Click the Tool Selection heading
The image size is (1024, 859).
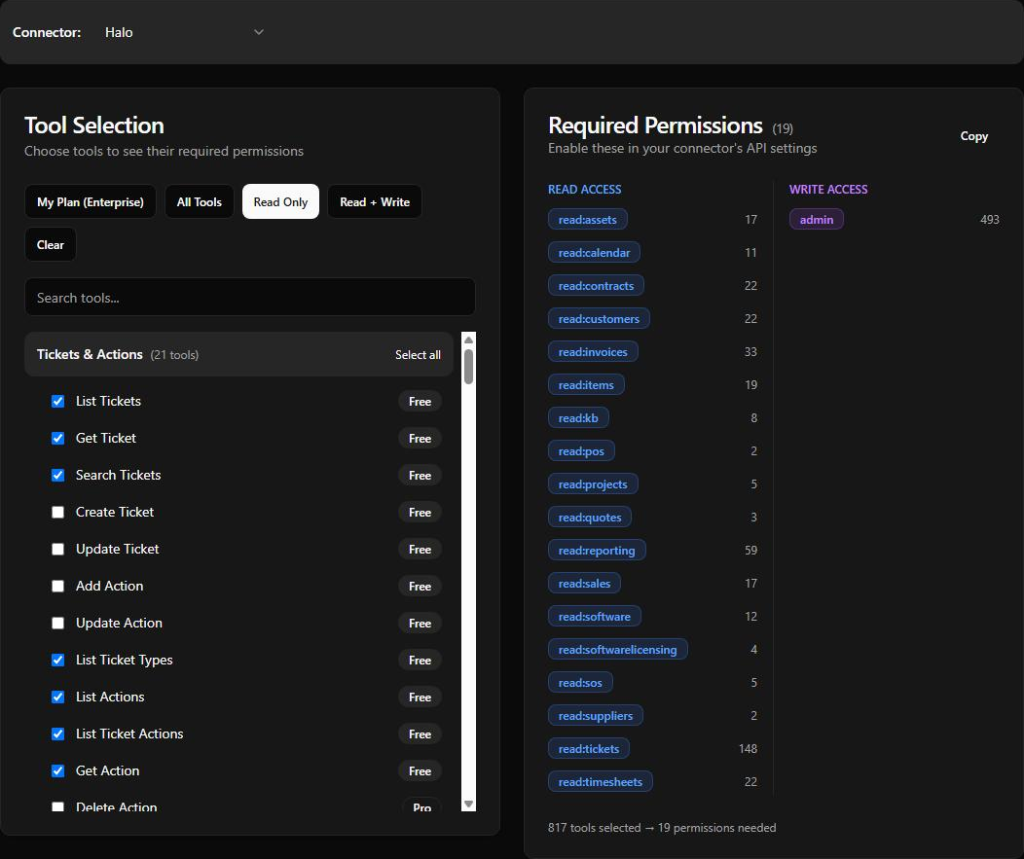click(x=94, y=125)
